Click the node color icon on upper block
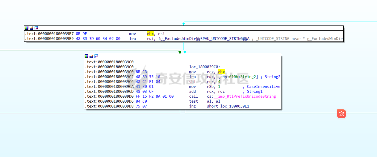 pos(27,28)
